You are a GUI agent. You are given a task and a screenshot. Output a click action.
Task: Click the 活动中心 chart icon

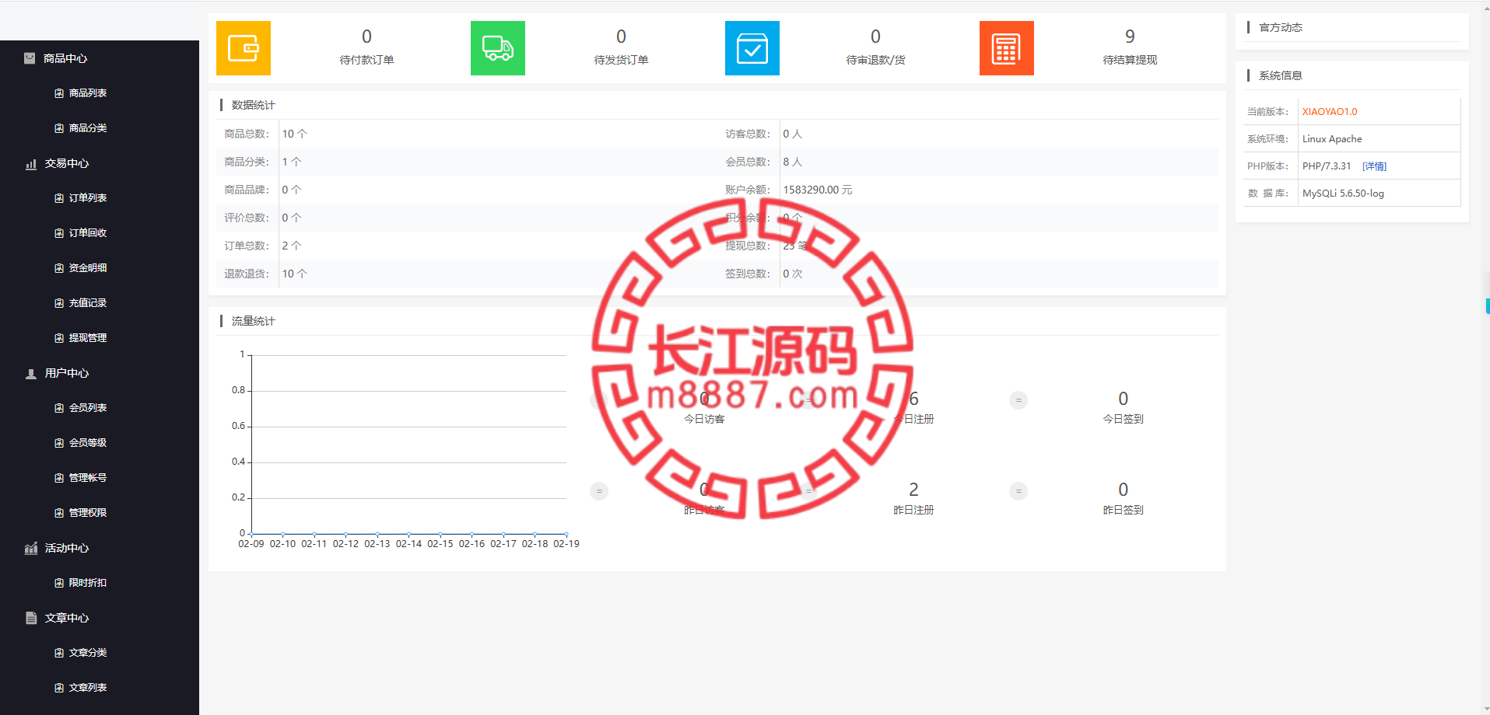click(x=31, y=549)
